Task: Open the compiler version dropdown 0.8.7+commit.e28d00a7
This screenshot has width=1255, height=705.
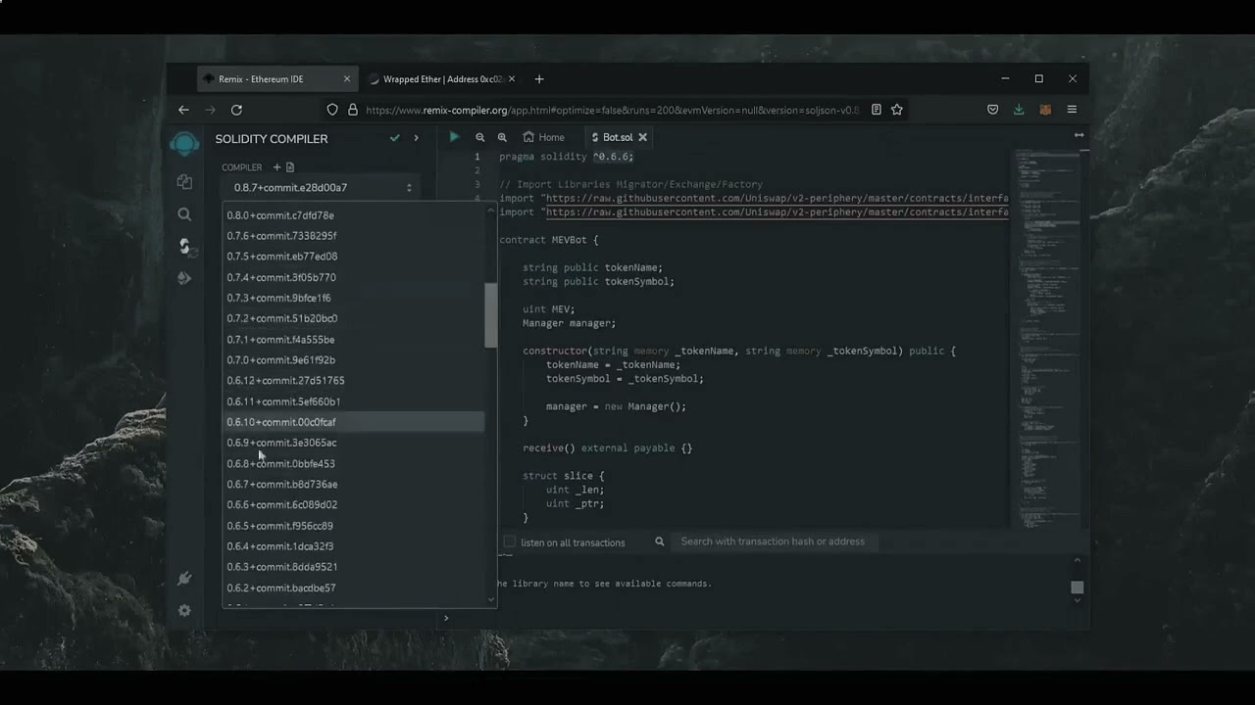Action: pyautogui.click(x=322, y=188)
